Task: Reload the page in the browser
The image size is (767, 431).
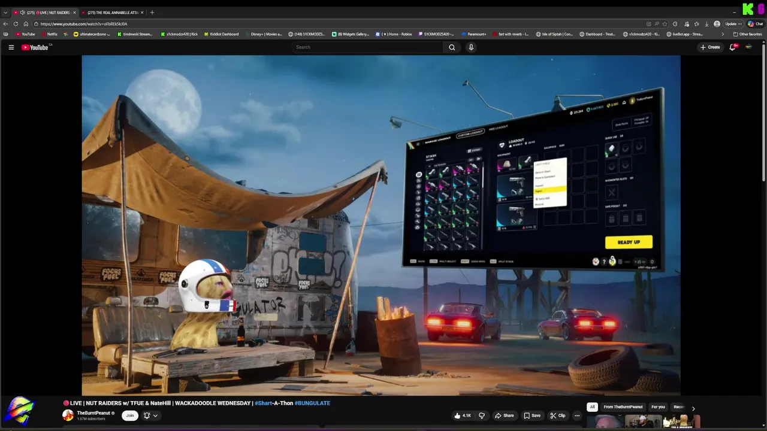Action: (x=16, y=24)
